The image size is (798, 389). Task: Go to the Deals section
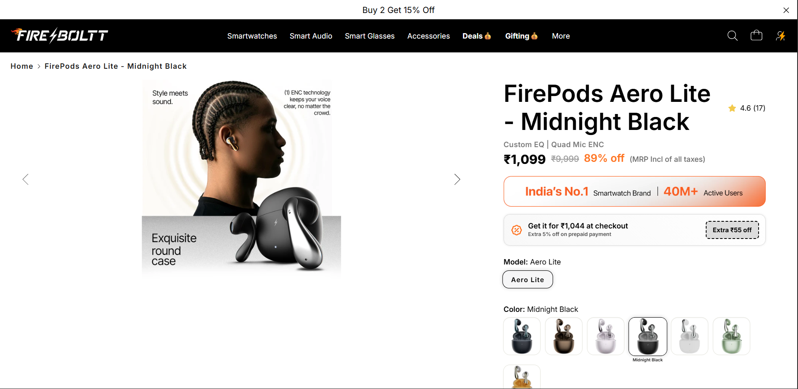(476, 36)
